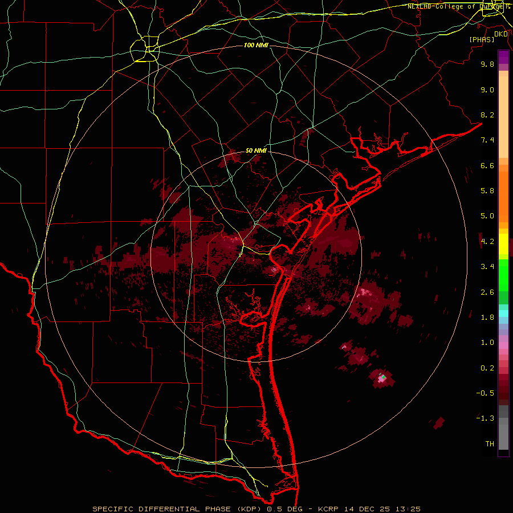Image resolution: width=513 pixels, height=513 pixels.
Task: Click the pink-green high KDP cell offshore
Action: click(382, 378)
